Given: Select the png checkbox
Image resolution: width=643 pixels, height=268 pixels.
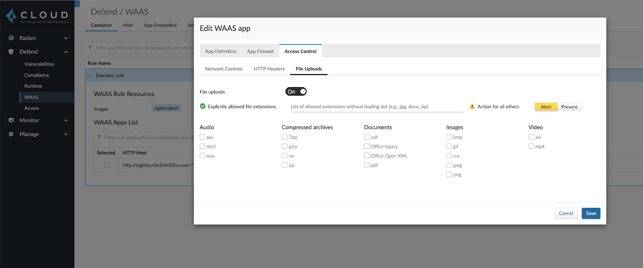Looking at the screenshot, I should pos(449,175).
